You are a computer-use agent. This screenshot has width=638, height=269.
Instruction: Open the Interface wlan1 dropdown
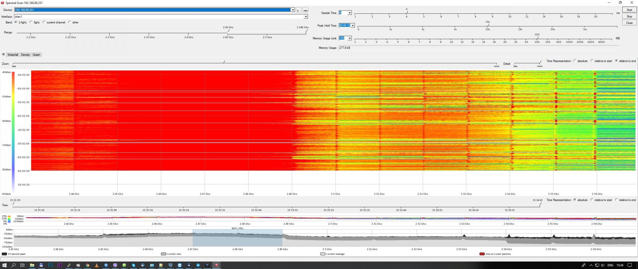306,17
